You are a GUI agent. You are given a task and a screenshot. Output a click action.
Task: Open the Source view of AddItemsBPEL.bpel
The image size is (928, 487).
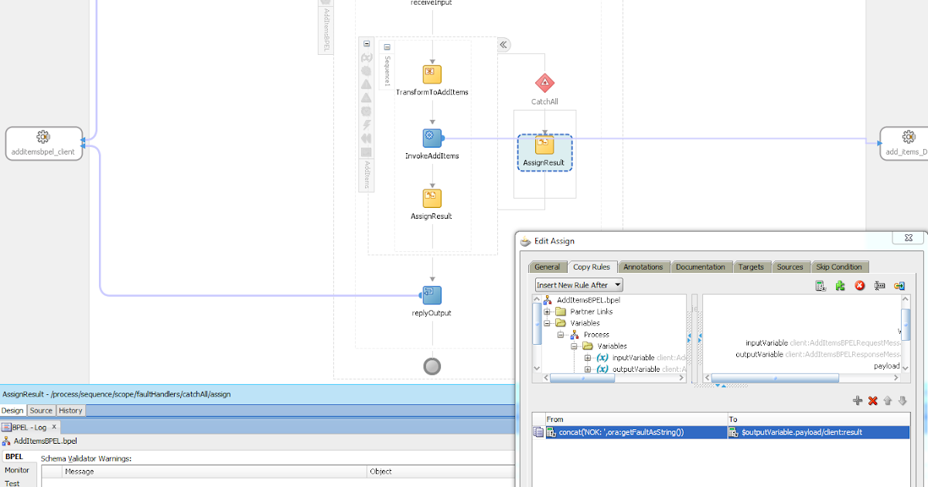(x=41, y=410)
